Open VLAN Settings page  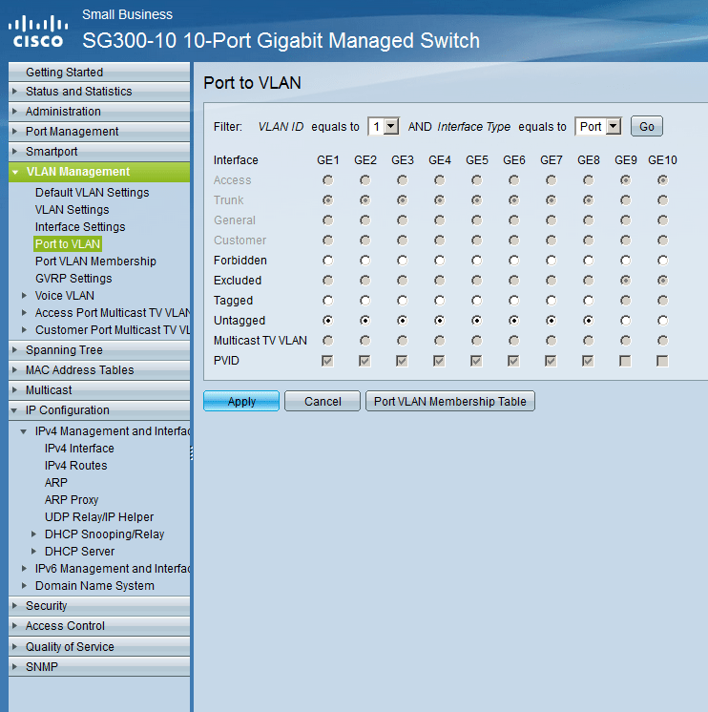73,210
